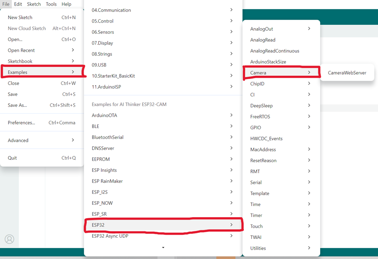Viewport: 378px width, 259px height.
Task: Select the HWCDC_Events example
Action: pyautogui.click(x=266, y=139)
